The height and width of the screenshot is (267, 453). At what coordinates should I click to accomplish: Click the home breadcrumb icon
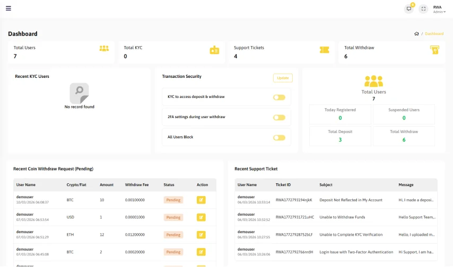(x=416, y=34)
